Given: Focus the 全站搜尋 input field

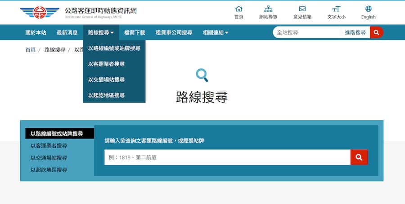Looking at the screenshot, I should pos(307,32).
